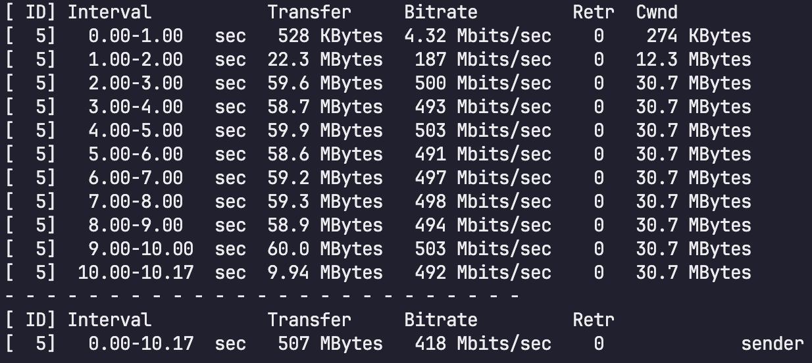The image size is (812, 363).
Task: Click the Cwnd column header
Action: tap(656, 12)
